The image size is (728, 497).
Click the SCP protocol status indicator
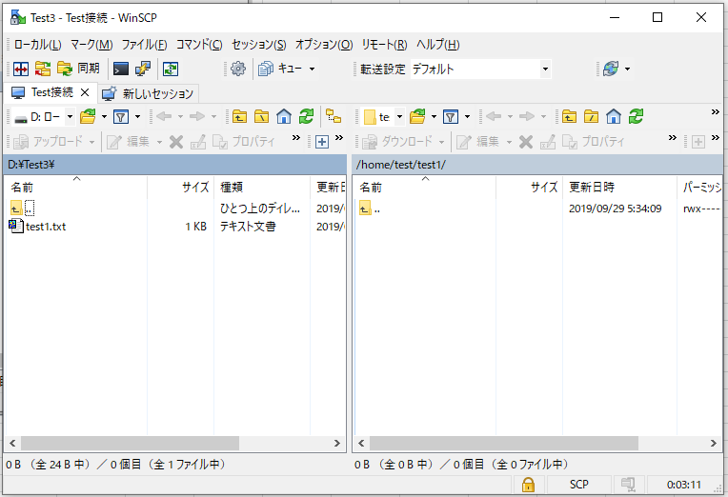pyautogui.click(x=579, y=485)
